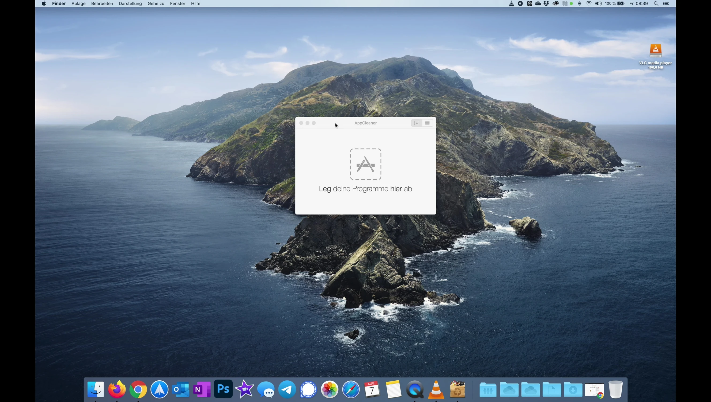The width and height of the screenshot is (711, 402).
Task: Launch Google Chrome from the Dock
Action: point(138,389)
